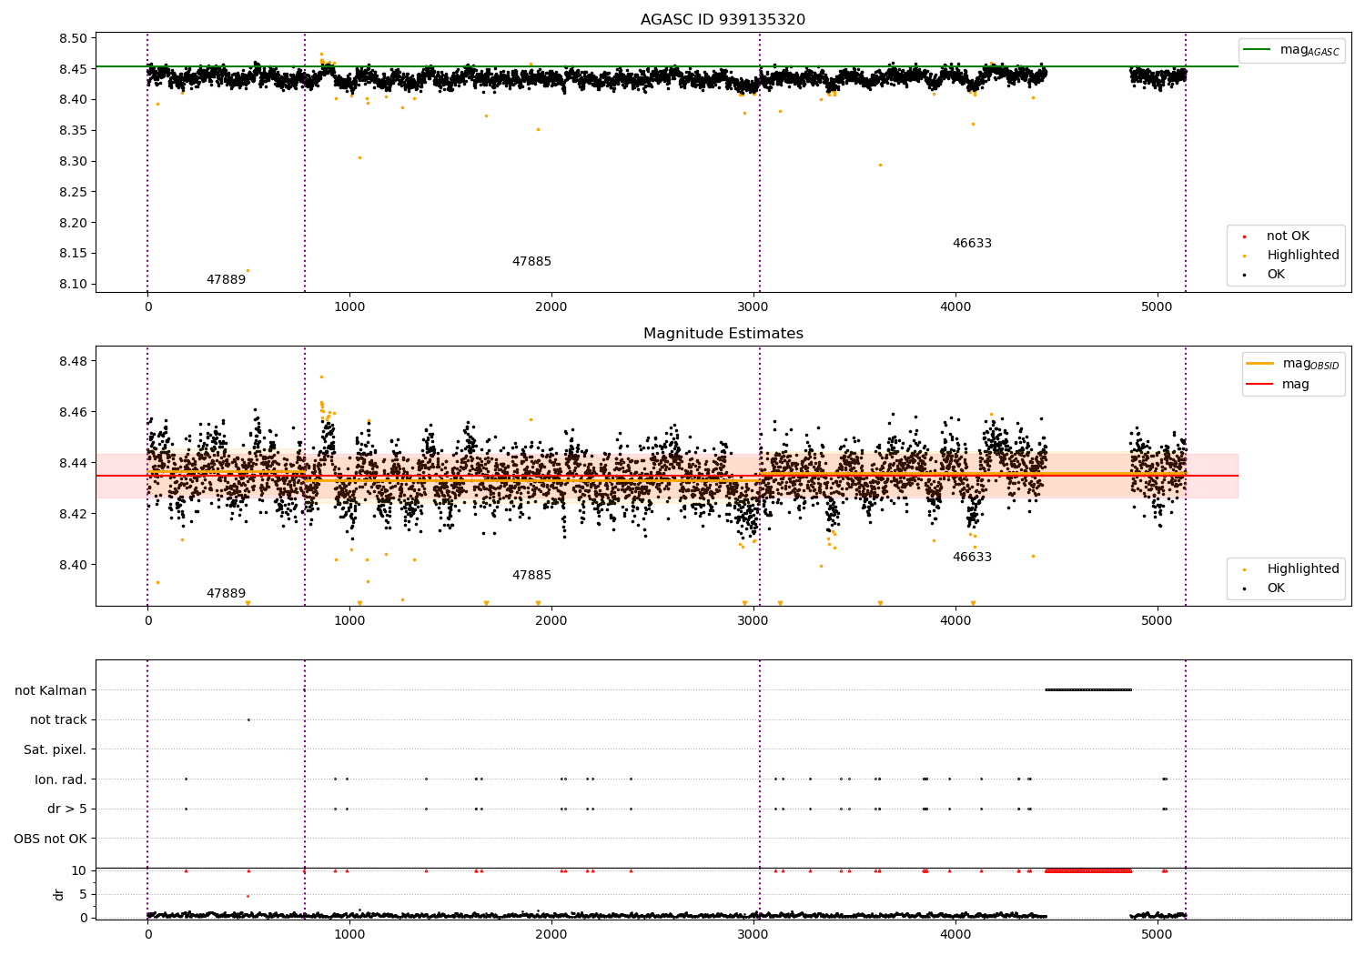This screenshot has width=1365, height=955.
Task: Click OBSID label 47889 in the top plot
Action: (x=226, y=280)
